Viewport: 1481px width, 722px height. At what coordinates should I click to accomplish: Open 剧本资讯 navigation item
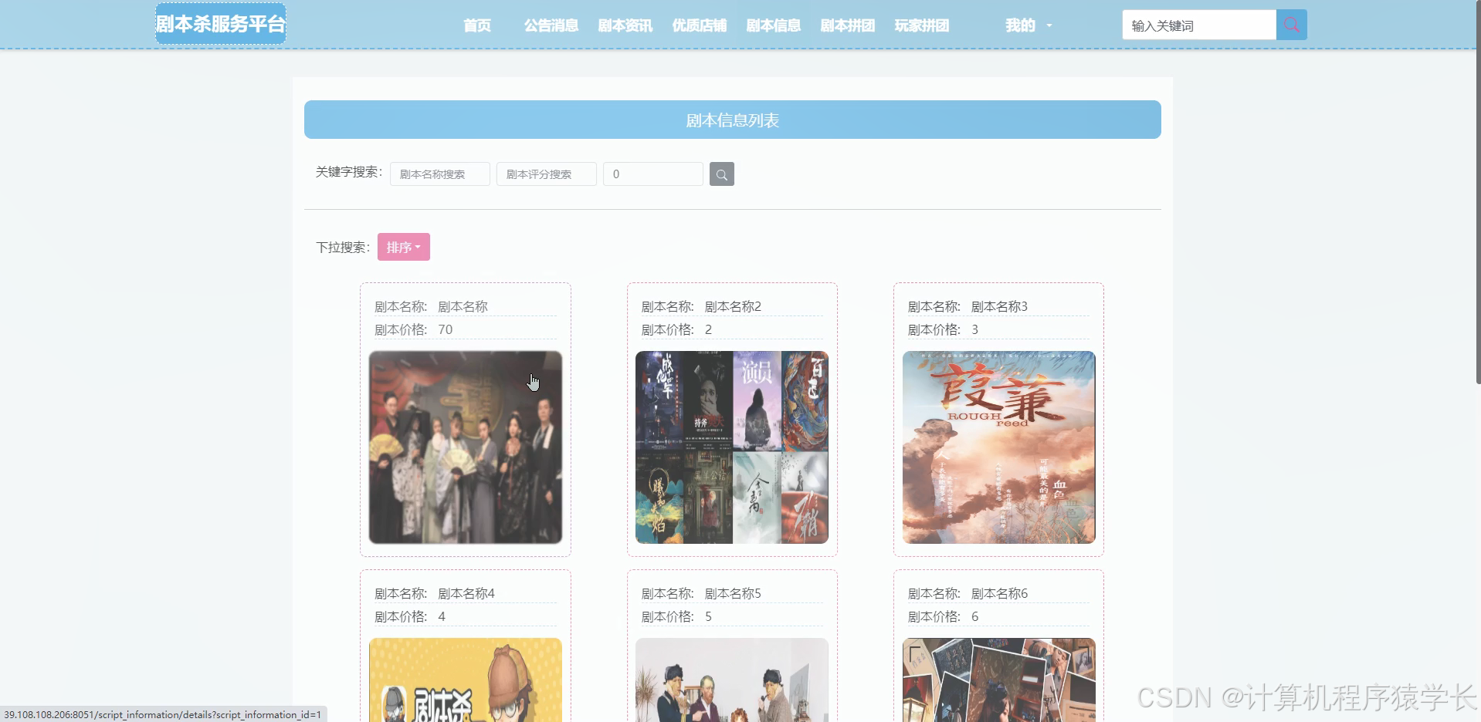(625, 25)
